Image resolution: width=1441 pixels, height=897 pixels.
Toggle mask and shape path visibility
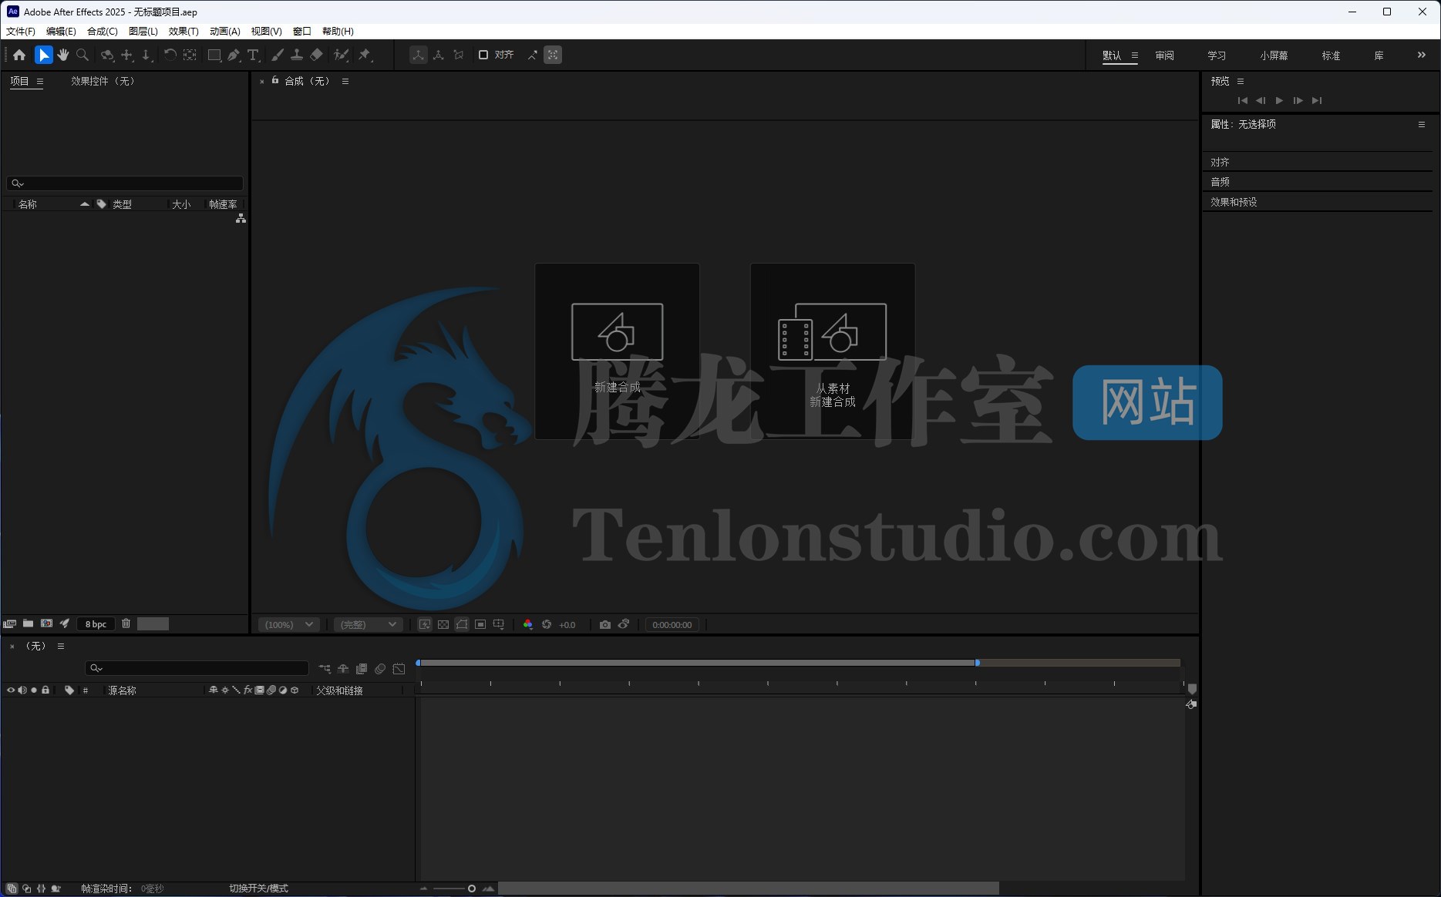(462, 624)
